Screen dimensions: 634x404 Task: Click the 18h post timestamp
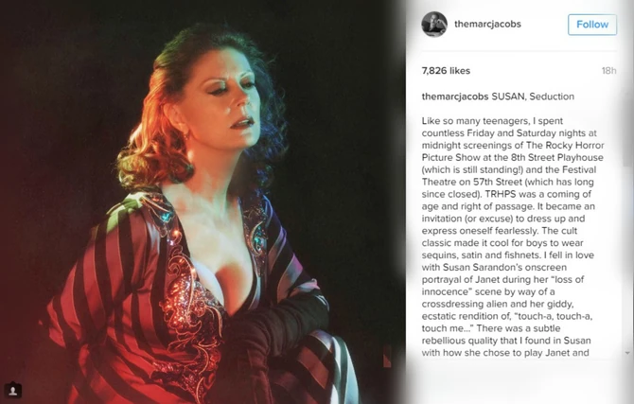608,71
